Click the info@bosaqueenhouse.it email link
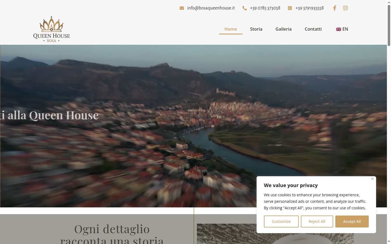Screen dimensions: 391x244 coord(211,8)
